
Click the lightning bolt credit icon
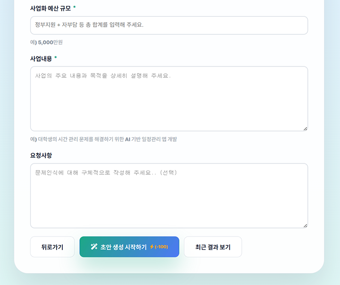point(152,247)
